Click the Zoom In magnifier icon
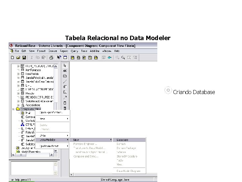The height and width of the screenshot is (182, 242). coord(117,58)
